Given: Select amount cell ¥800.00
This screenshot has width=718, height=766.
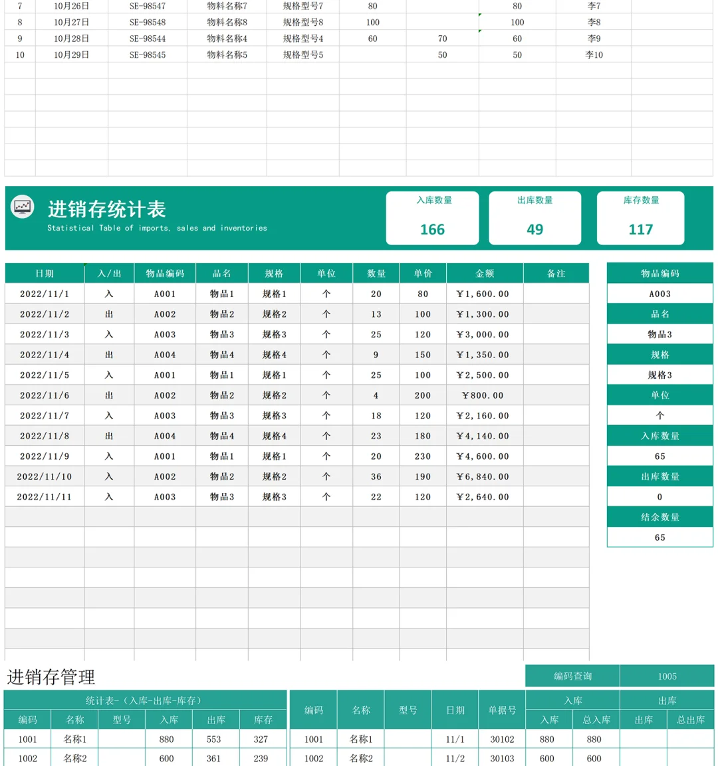Looking at the screenshot, I should tap(485, 395).
